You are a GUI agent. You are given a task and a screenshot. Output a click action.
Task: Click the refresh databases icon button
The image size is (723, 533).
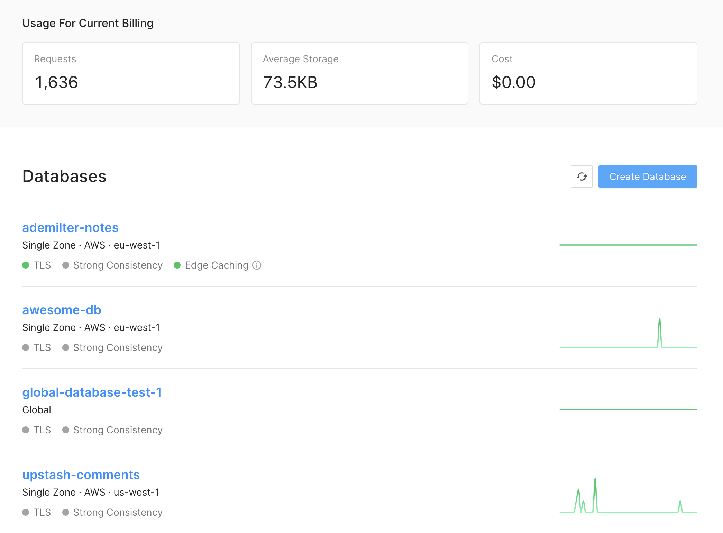coord(582,177)
